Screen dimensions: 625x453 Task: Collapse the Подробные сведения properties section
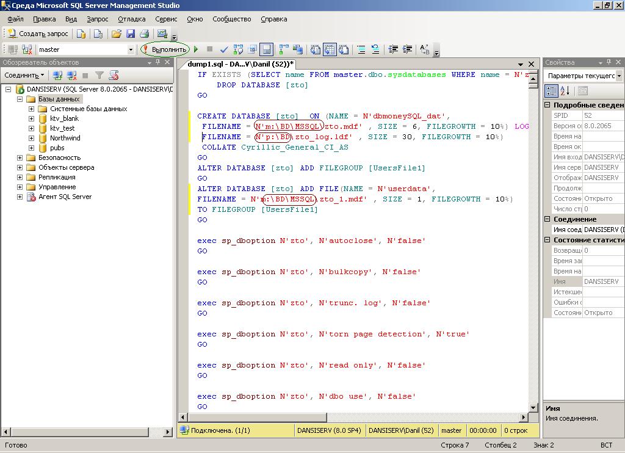pyautogui.click(x=547, y=105)
